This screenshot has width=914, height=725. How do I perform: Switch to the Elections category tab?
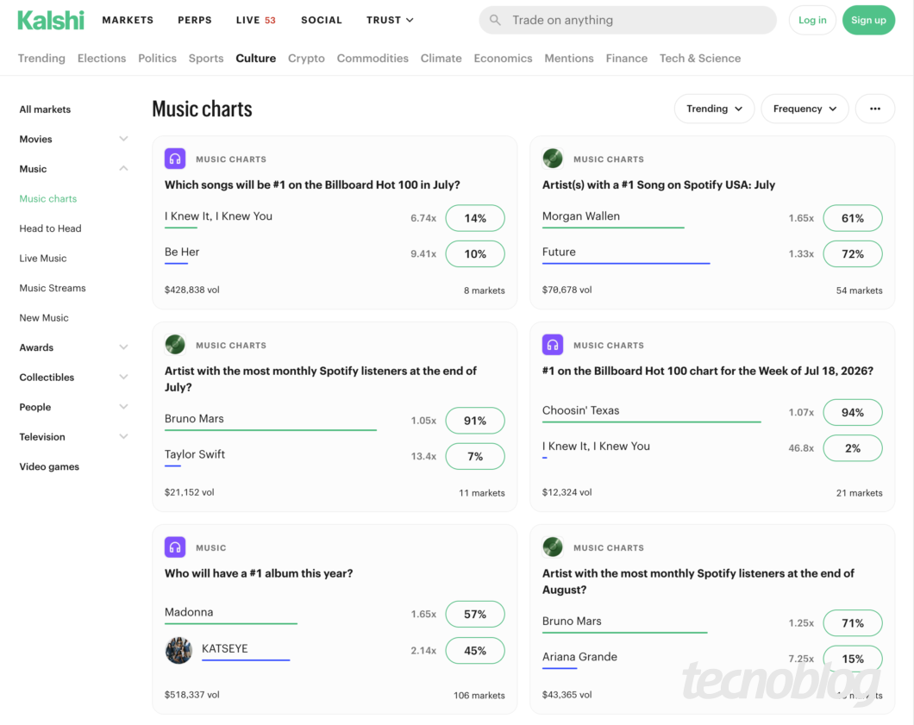point(102,59)
